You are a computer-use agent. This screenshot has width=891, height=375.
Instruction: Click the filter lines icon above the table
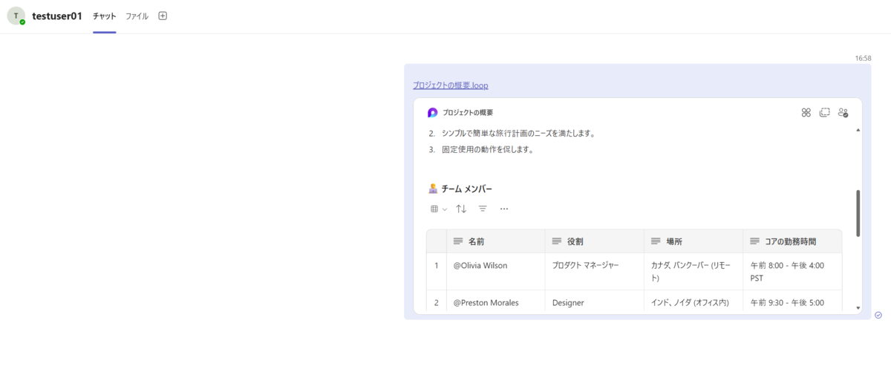click(483, 209)
